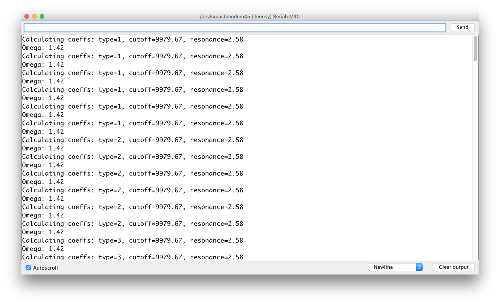
Task: Close the serial monitor with red button
Action: coord(27,16)
